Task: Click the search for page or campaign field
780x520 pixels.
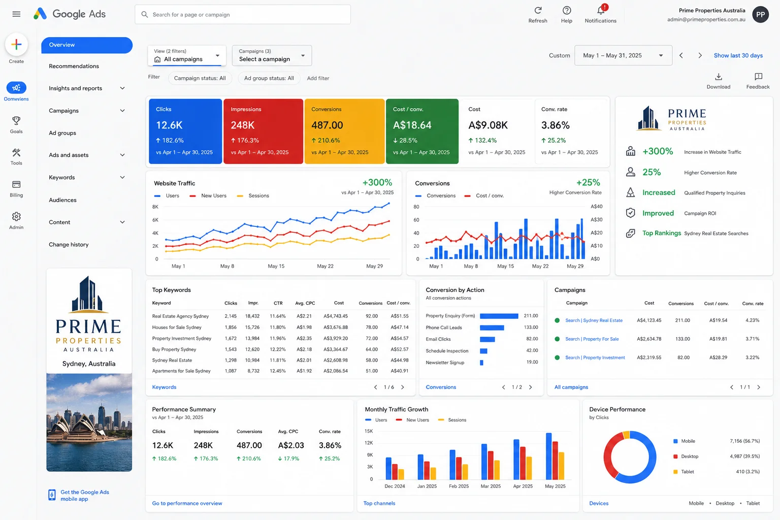Action: [x=243, y=15]
